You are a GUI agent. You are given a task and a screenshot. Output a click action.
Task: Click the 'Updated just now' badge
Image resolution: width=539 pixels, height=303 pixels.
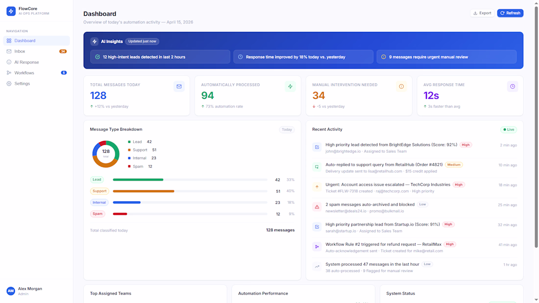142,41
